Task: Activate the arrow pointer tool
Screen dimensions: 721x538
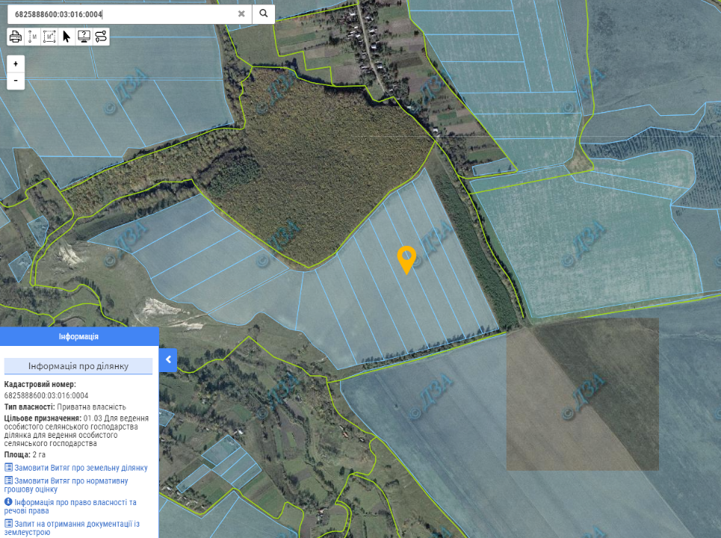Action: point(66,37)
